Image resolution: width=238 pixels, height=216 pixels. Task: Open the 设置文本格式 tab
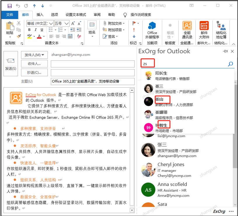pyautogui.click(x=76, y=15)
